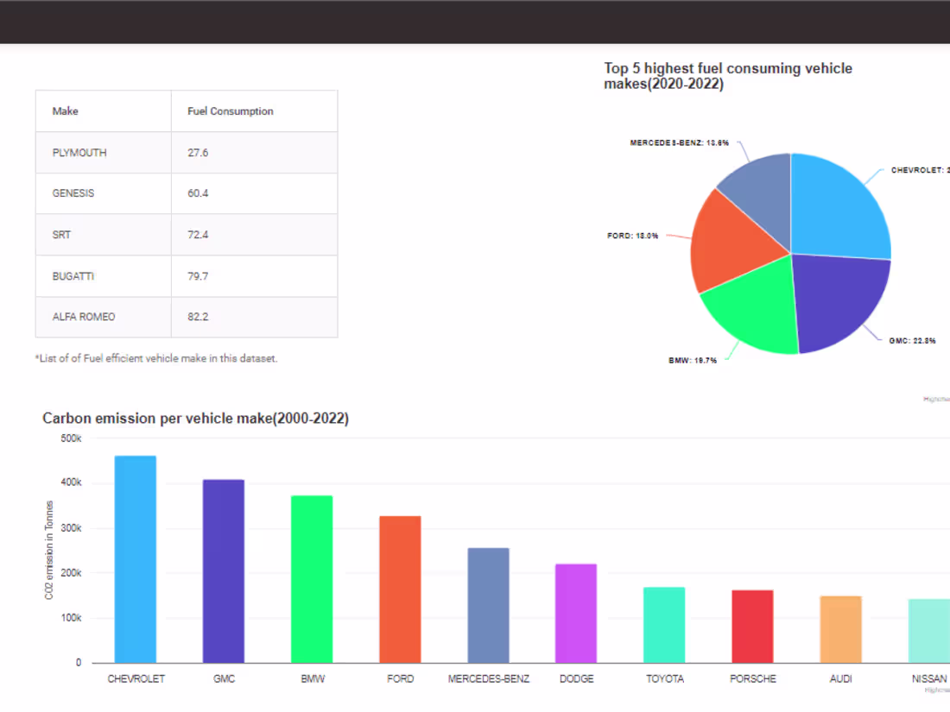Click the GMC bar in the emissions chart

coord(223,570)
